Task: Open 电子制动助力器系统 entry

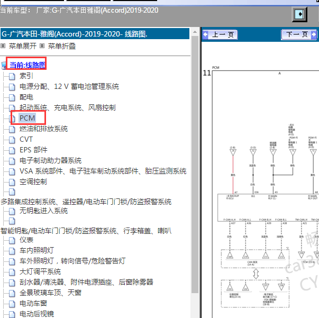Action: click(x=50, y=160)
